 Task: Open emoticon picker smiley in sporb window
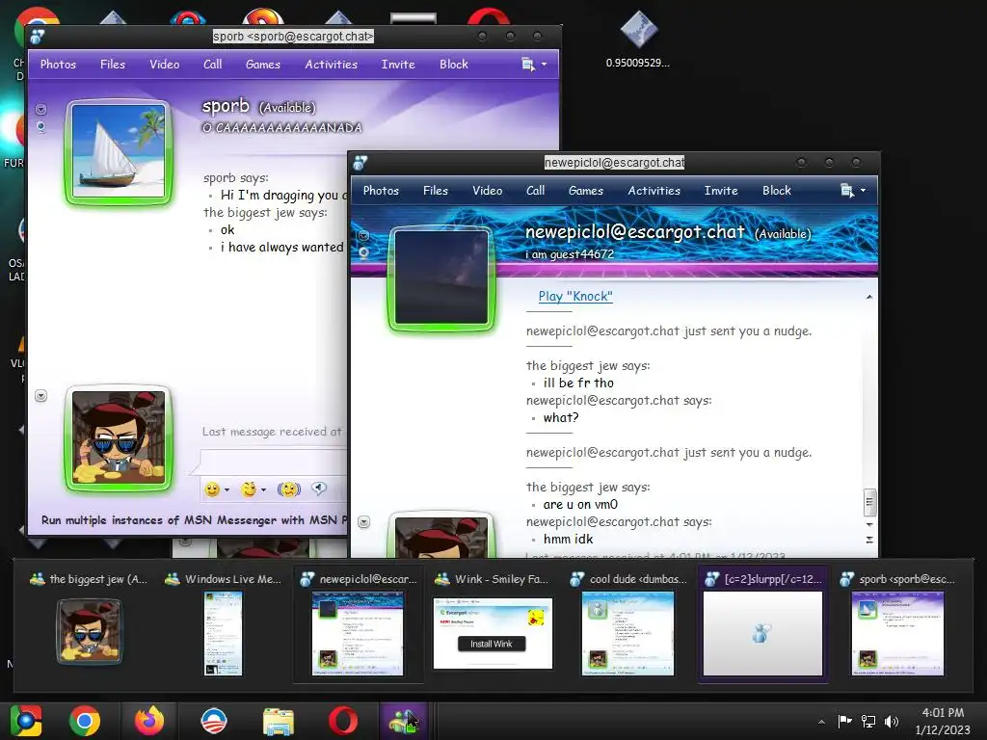coord(212,489)
